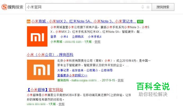Clear the search box with X icon
This screenshot has height=106, width=183.
tap(148, 7)
